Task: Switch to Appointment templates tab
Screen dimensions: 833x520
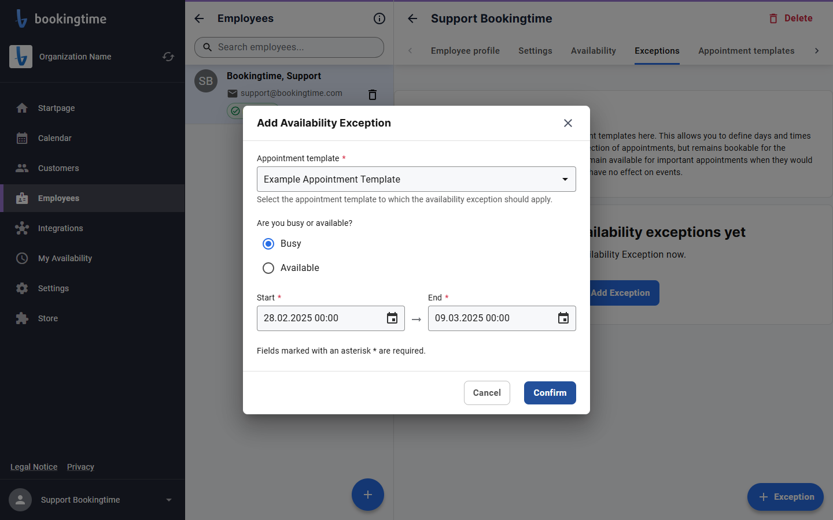Action: 746,51
